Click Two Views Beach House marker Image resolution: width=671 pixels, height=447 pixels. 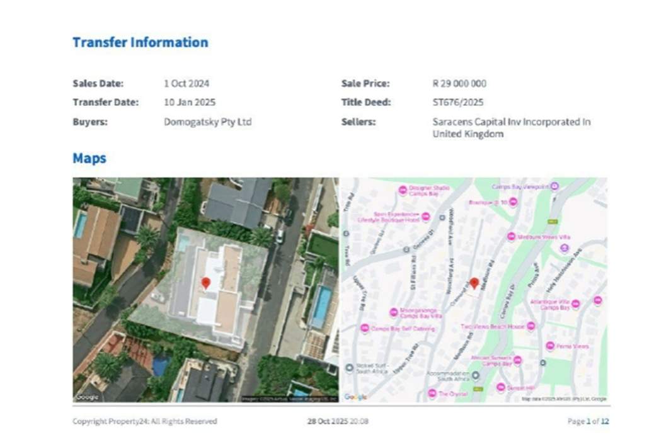coord(530,326)
